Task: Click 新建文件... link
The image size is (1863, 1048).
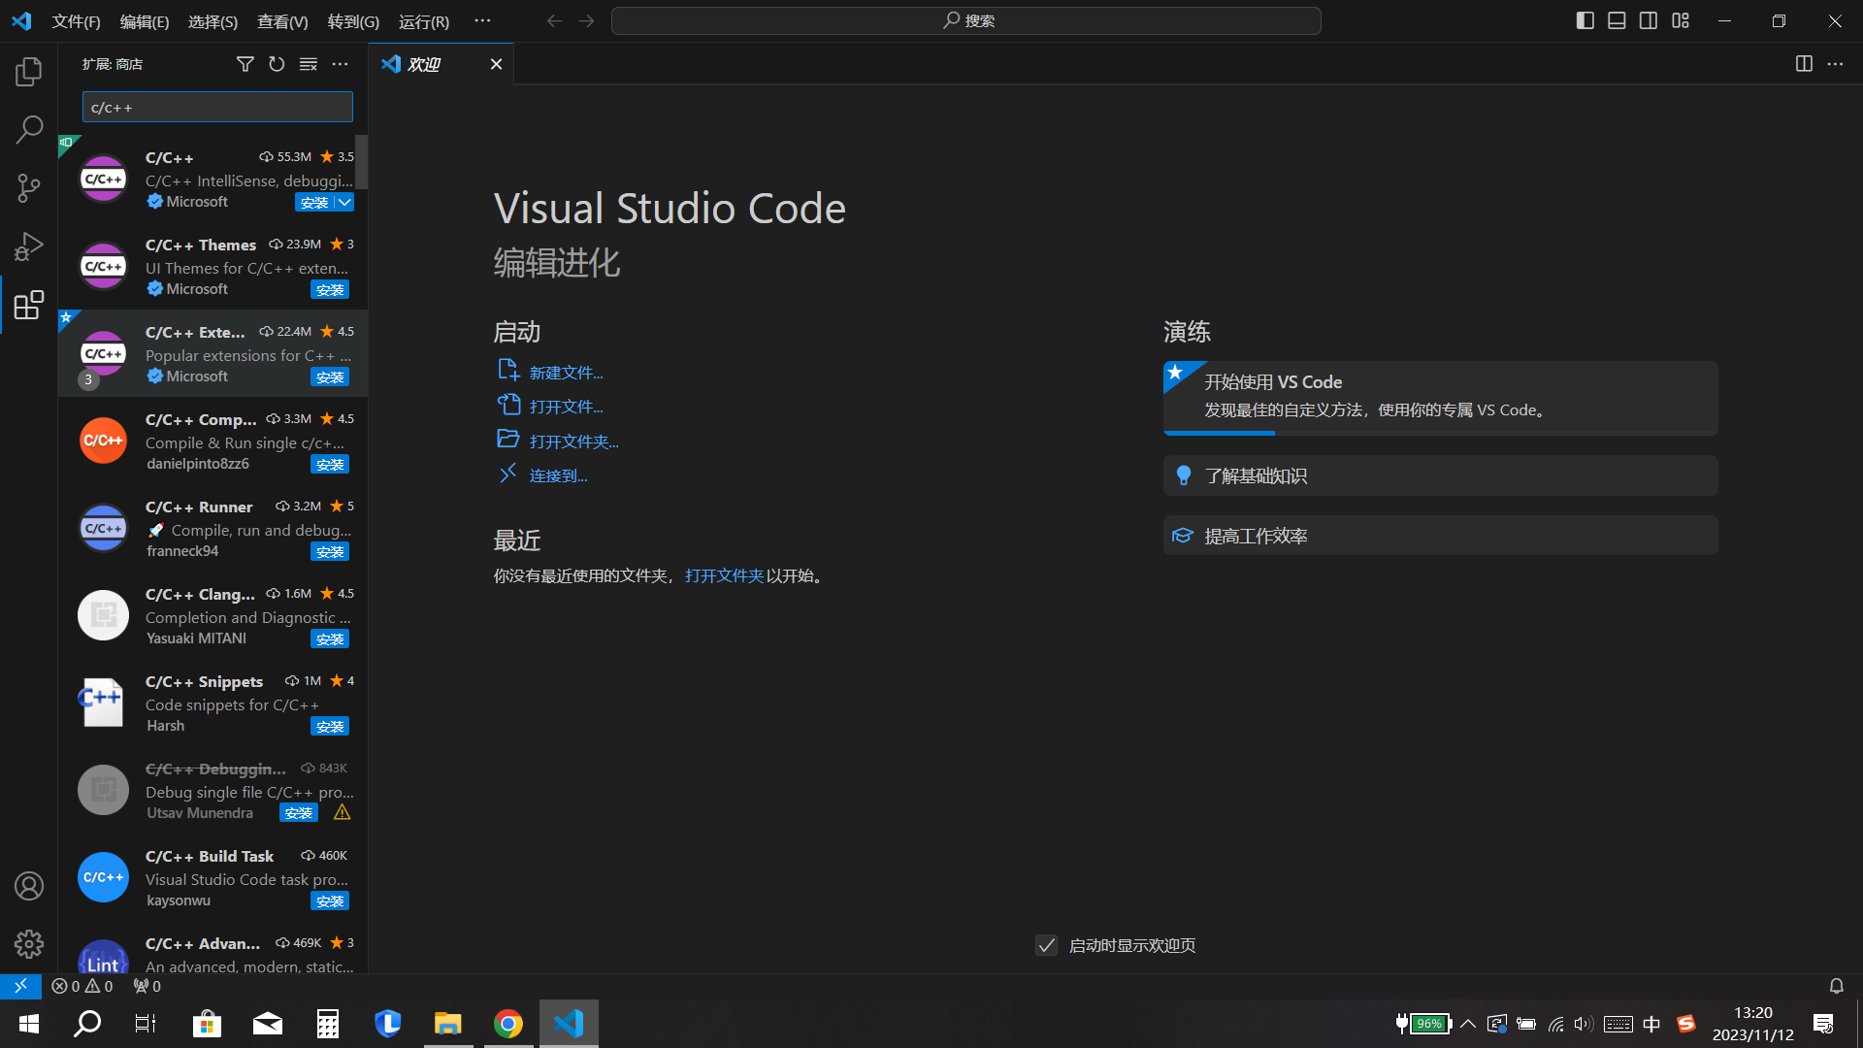Action: coord(566,373)
